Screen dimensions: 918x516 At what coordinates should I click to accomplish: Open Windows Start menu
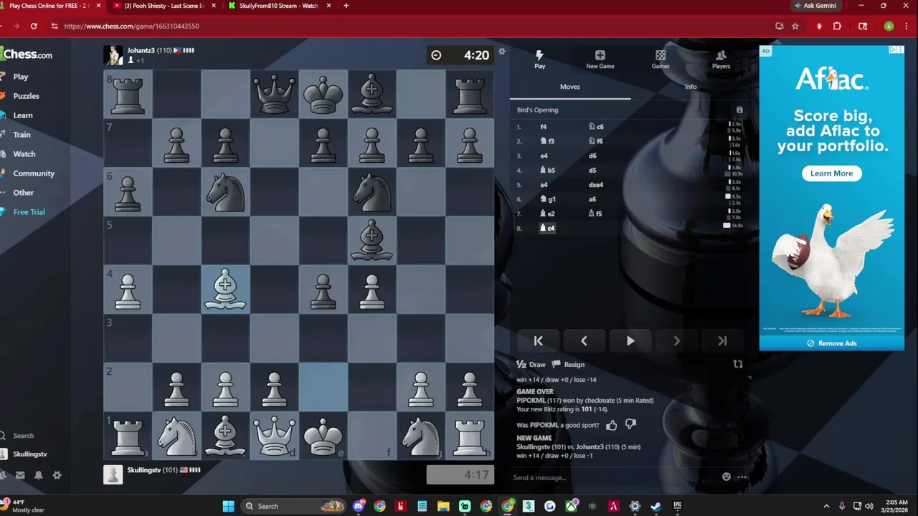(x=228, y=506)
